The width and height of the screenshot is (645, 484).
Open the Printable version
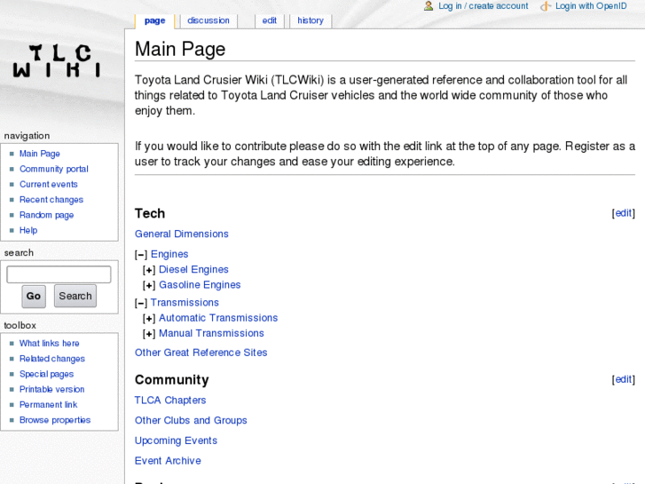click(x=51, y=389)
